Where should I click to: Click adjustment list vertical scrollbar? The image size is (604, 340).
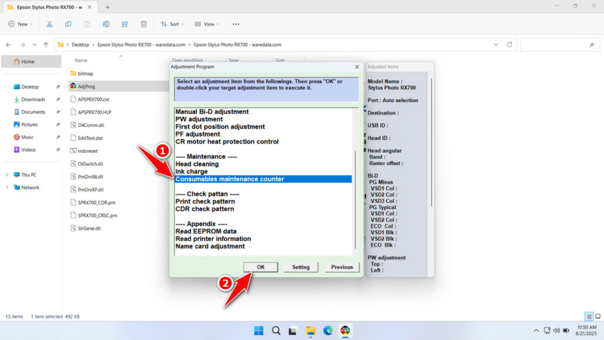click(x=355, y=200)
